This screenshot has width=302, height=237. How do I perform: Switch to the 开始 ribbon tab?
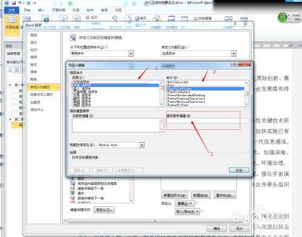click(x=27, y=10)
